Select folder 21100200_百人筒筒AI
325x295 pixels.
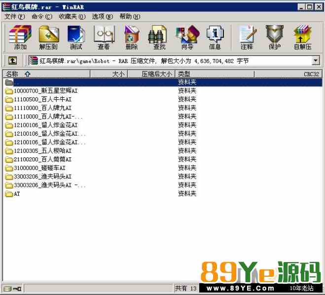pyautogui.click(x=163, y=159)
